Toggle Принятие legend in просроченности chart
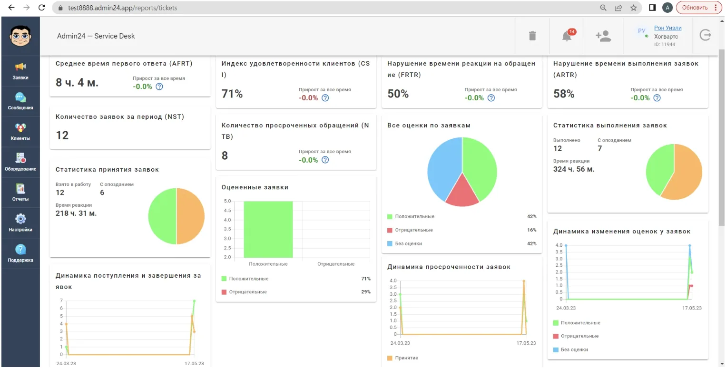The width and height of the screenshot is (726, 368). [x=402, y=358]
